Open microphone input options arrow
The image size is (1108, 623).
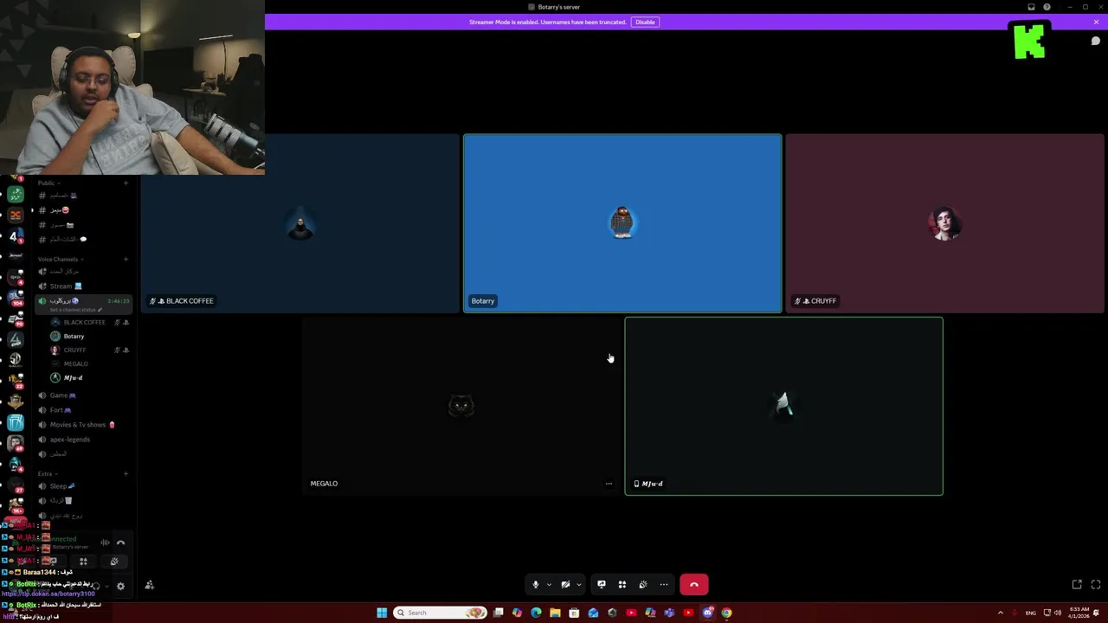(549, 585)
